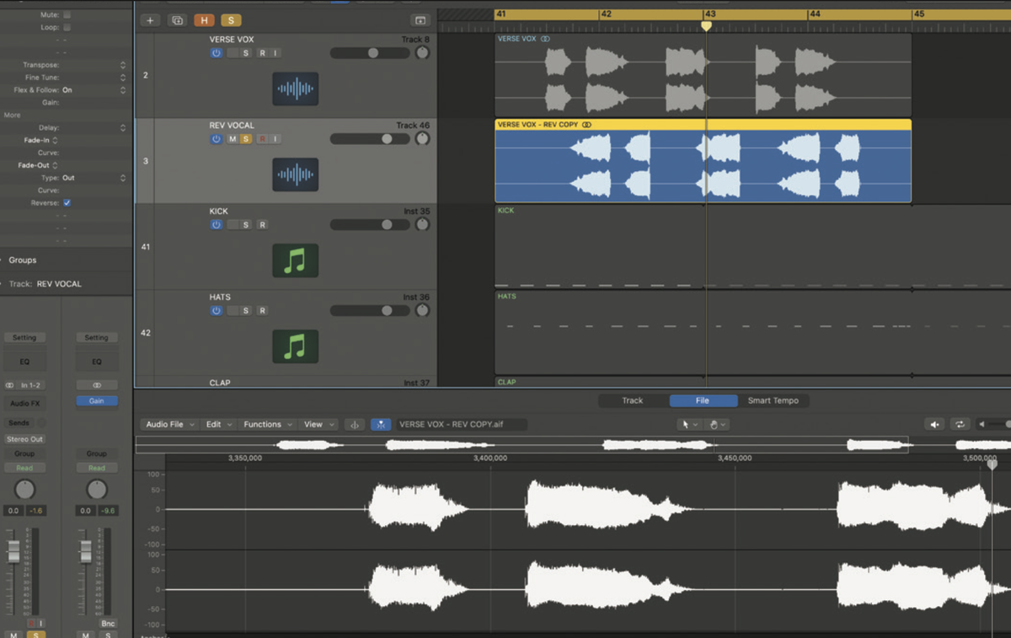Switch to the Smart Tempo tab
The image size is (1011, 638).
click(773, 400)
